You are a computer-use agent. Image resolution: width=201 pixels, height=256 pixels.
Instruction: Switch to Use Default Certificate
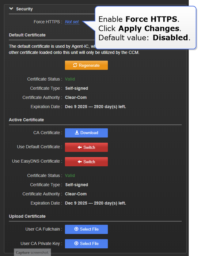(86, 147)
